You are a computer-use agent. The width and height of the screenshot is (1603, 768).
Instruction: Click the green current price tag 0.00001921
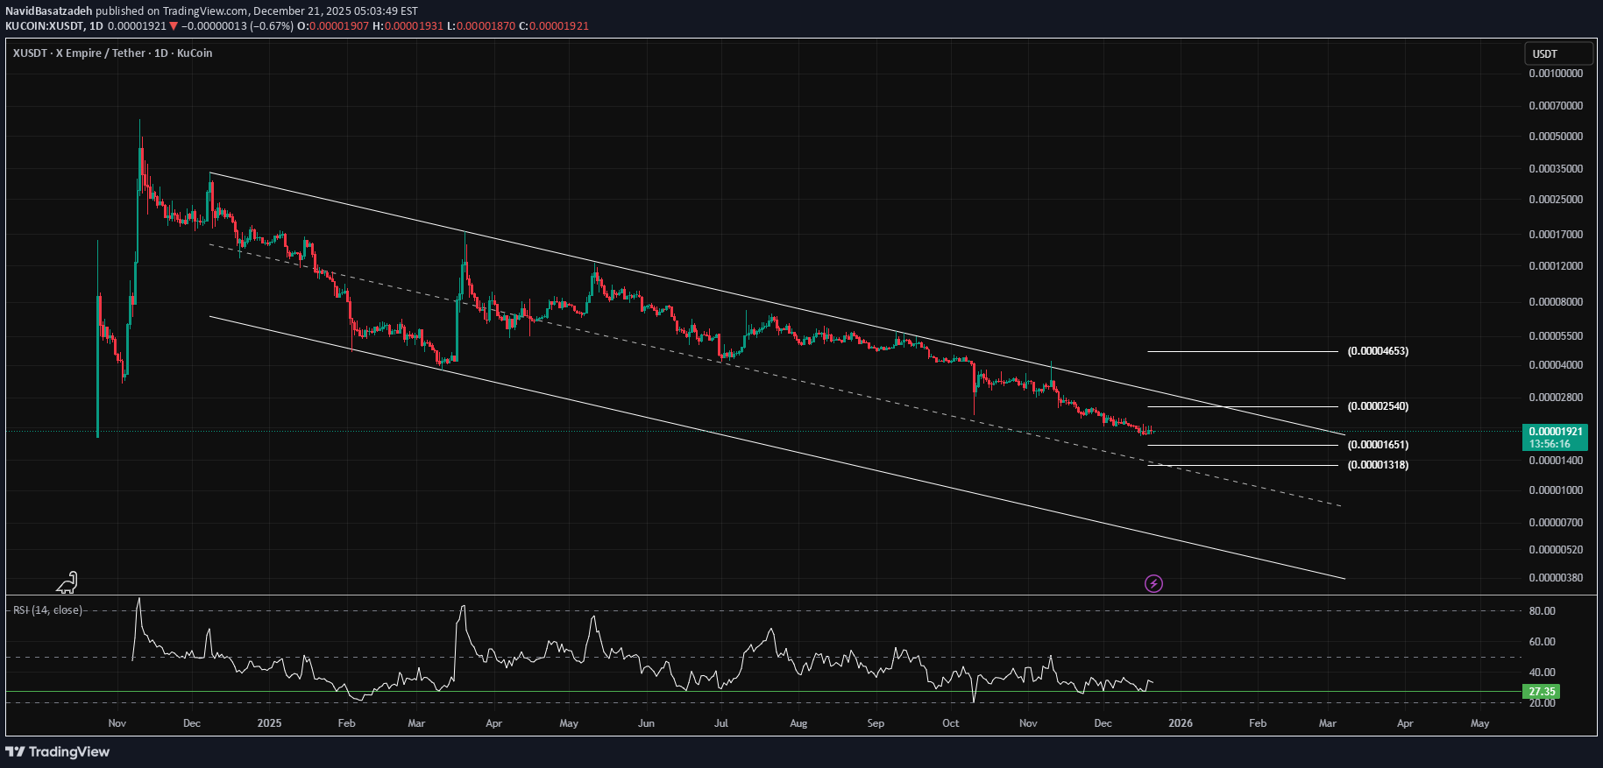click(1555, 432)
